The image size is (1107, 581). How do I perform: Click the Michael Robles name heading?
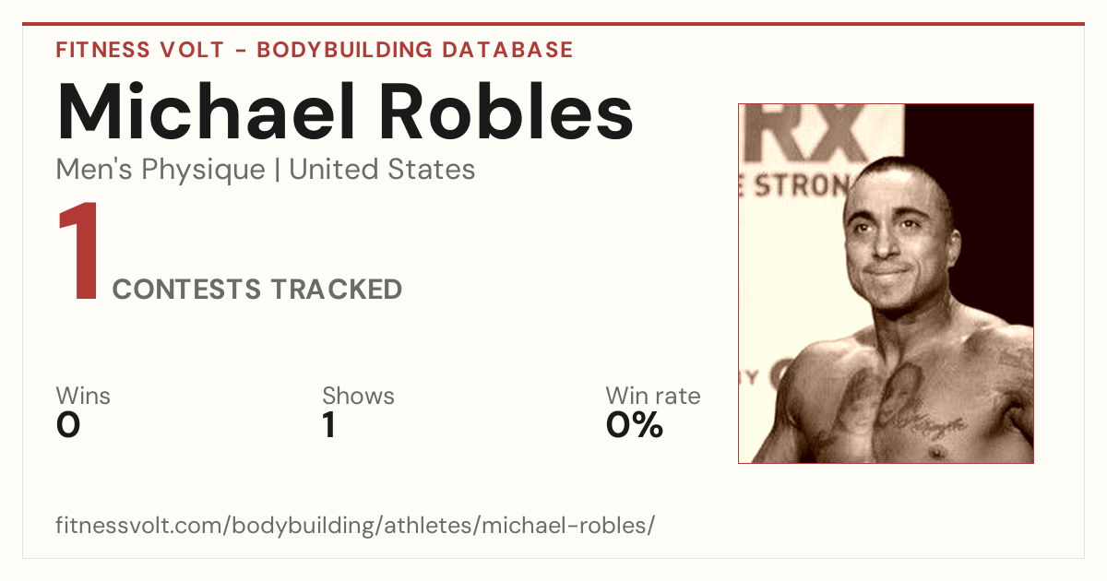pos(345,113)
